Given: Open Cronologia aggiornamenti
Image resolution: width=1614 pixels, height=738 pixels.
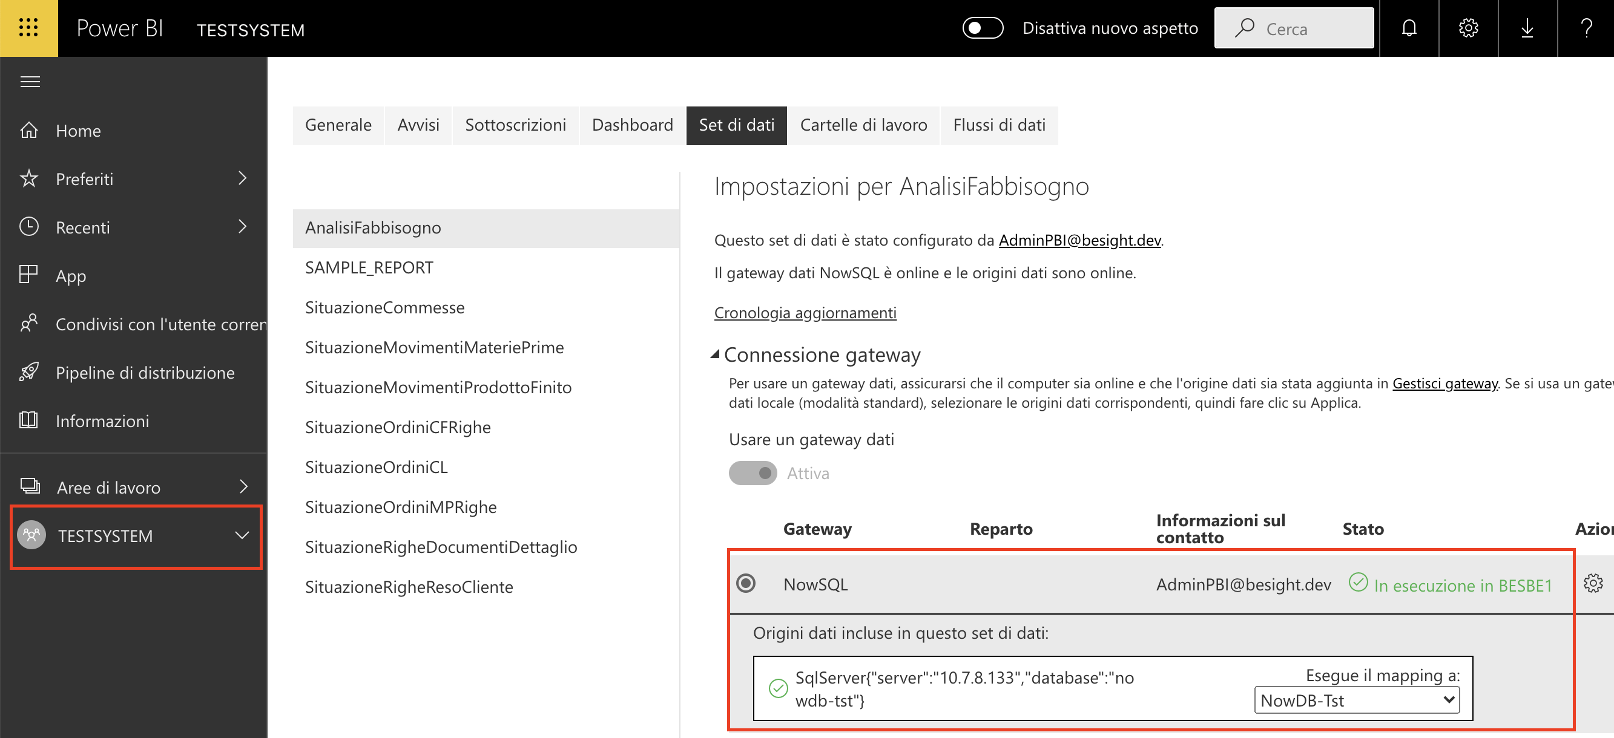Looking at the screenshot, I should 805,313.
